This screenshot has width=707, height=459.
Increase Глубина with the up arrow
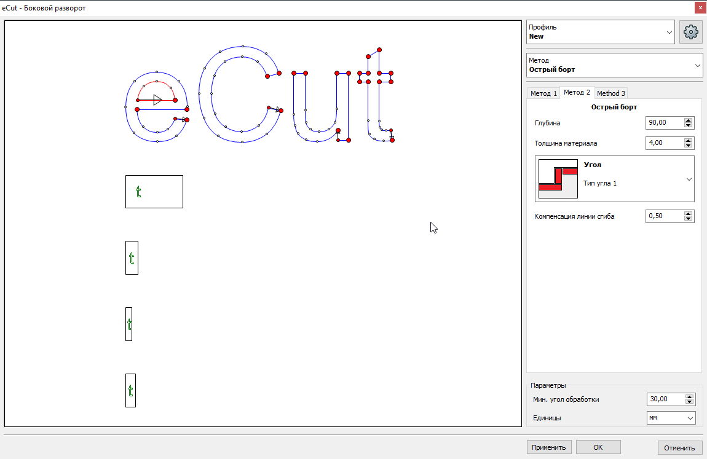(688, 120)
